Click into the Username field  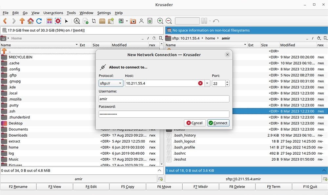[x=164, y=99]
